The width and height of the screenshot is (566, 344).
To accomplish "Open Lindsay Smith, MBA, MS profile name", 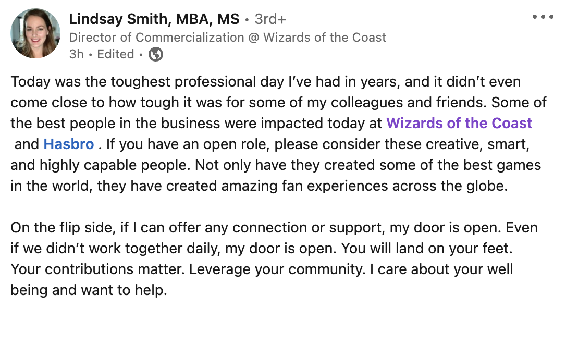I will click(x=154, y=19).
